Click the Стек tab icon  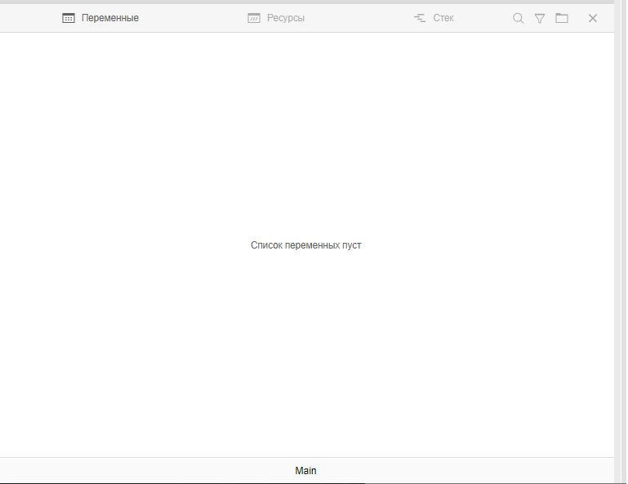click(x=420, y=18)
